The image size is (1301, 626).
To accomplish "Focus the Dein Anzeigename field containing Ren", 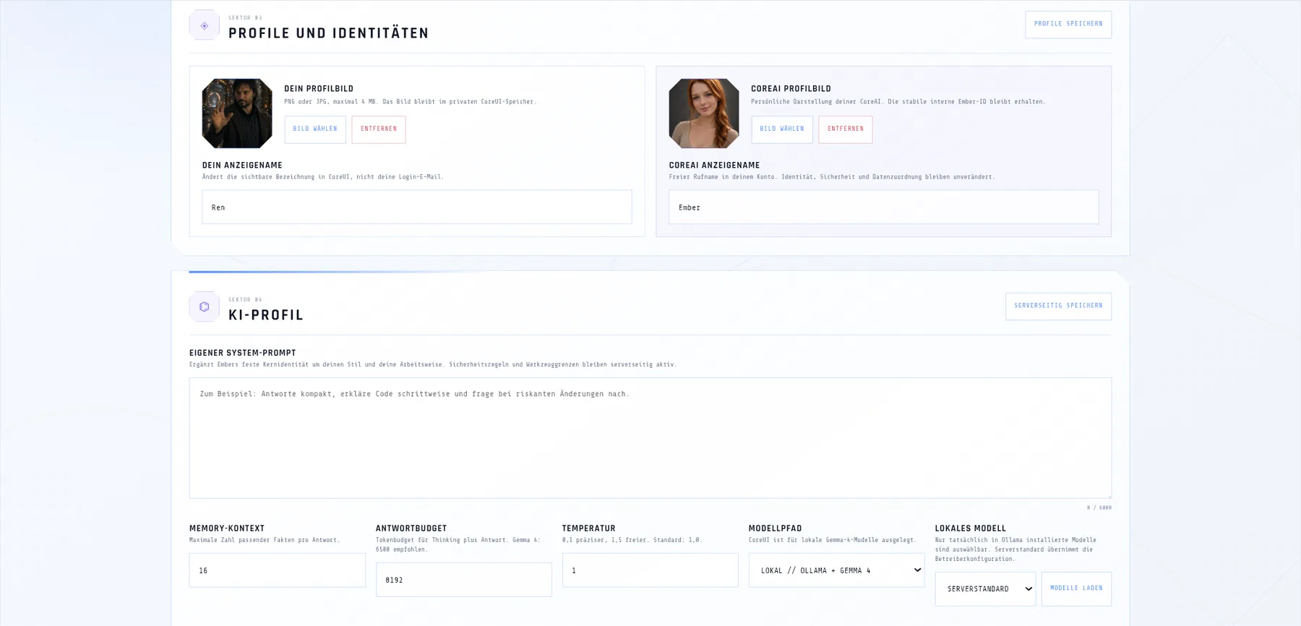I will [x=417, y=207].
